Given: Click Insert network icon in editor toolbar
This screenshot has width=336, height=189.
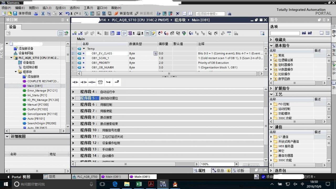Looking at the screenshot, I should point(75,33).
